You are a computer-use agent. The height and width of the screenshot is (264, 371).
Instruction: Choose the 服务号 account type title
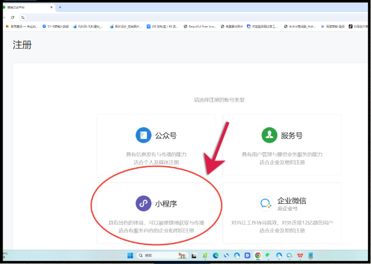click(x=291, y=135)
